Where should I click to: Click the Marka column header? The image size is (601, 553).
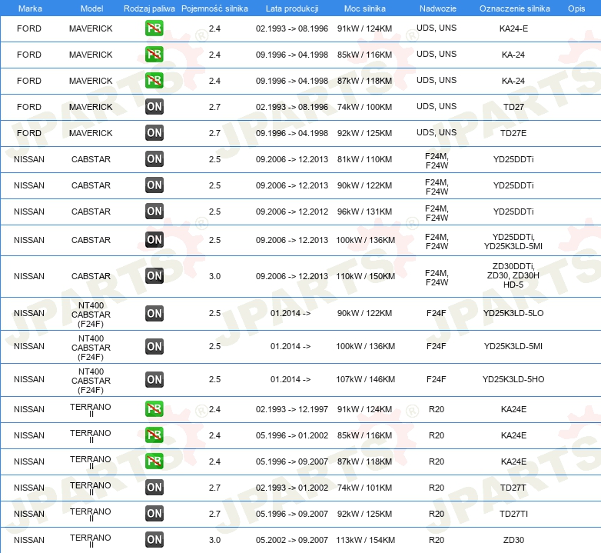pos(30,8)
